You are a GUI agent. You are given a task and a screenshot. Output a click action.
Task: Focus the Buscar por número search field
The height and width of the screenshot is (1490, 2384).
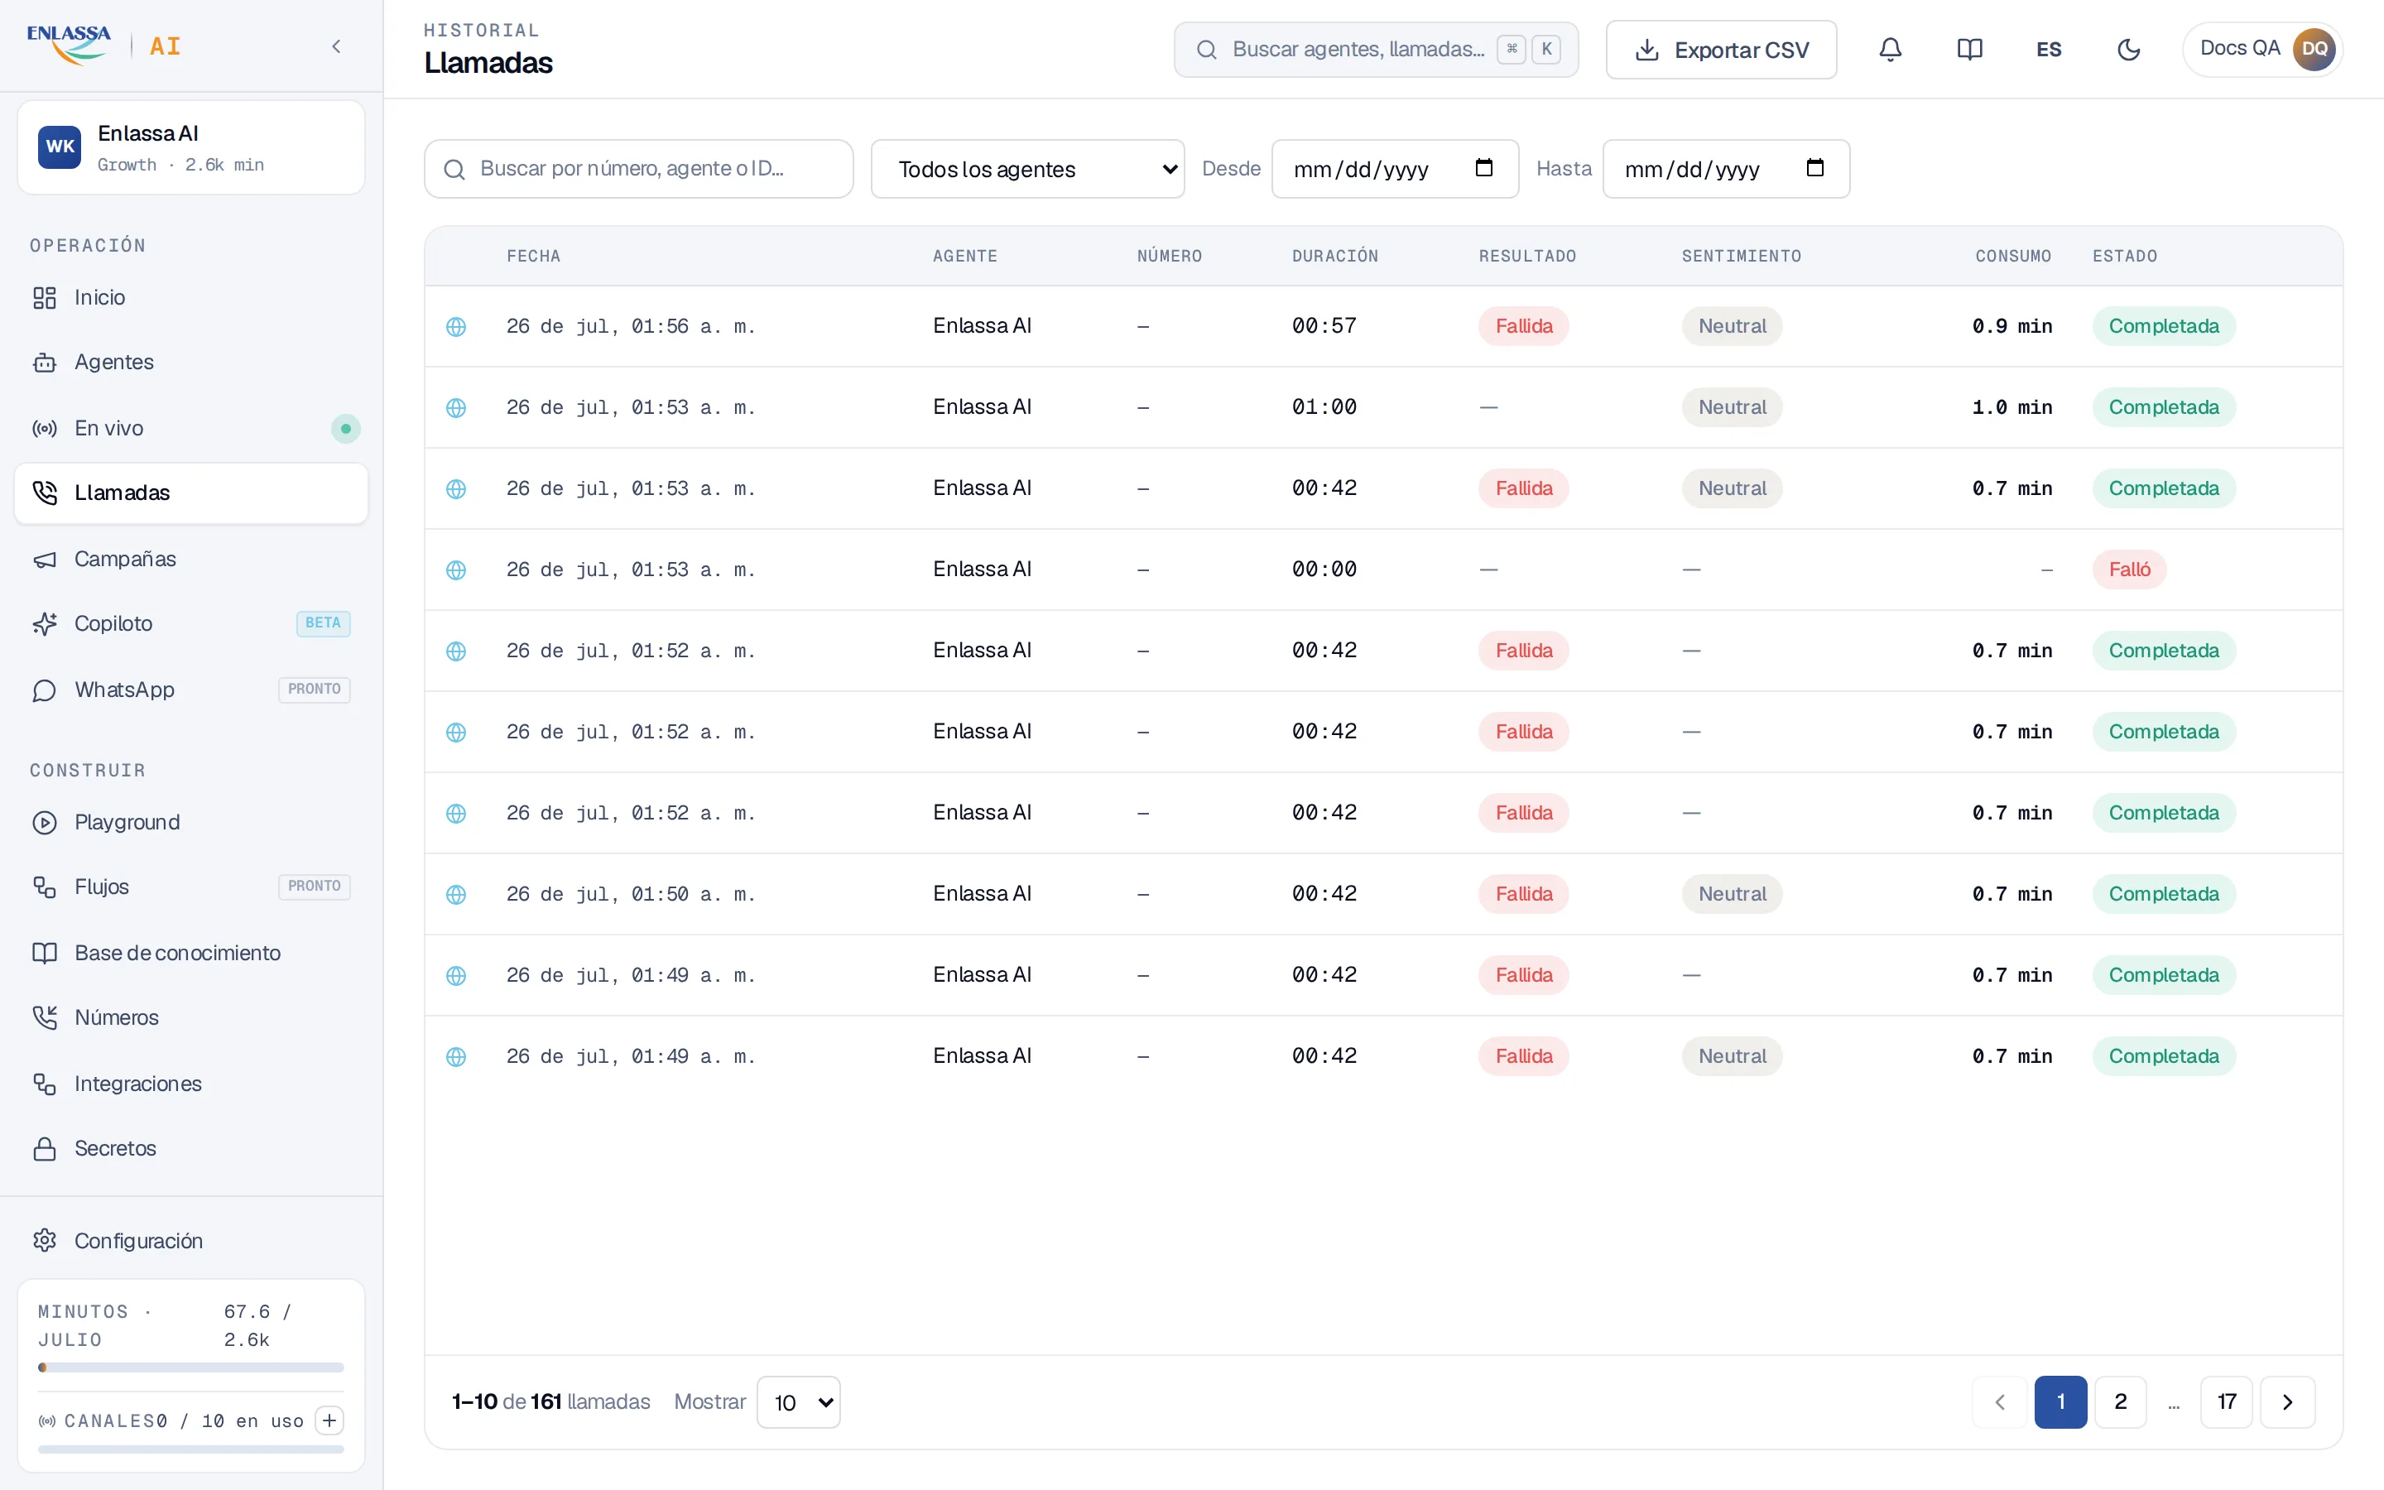tap(638, 169)
